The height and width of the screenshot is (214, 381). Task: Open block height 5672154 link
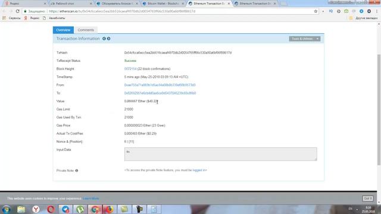(130, 69)
